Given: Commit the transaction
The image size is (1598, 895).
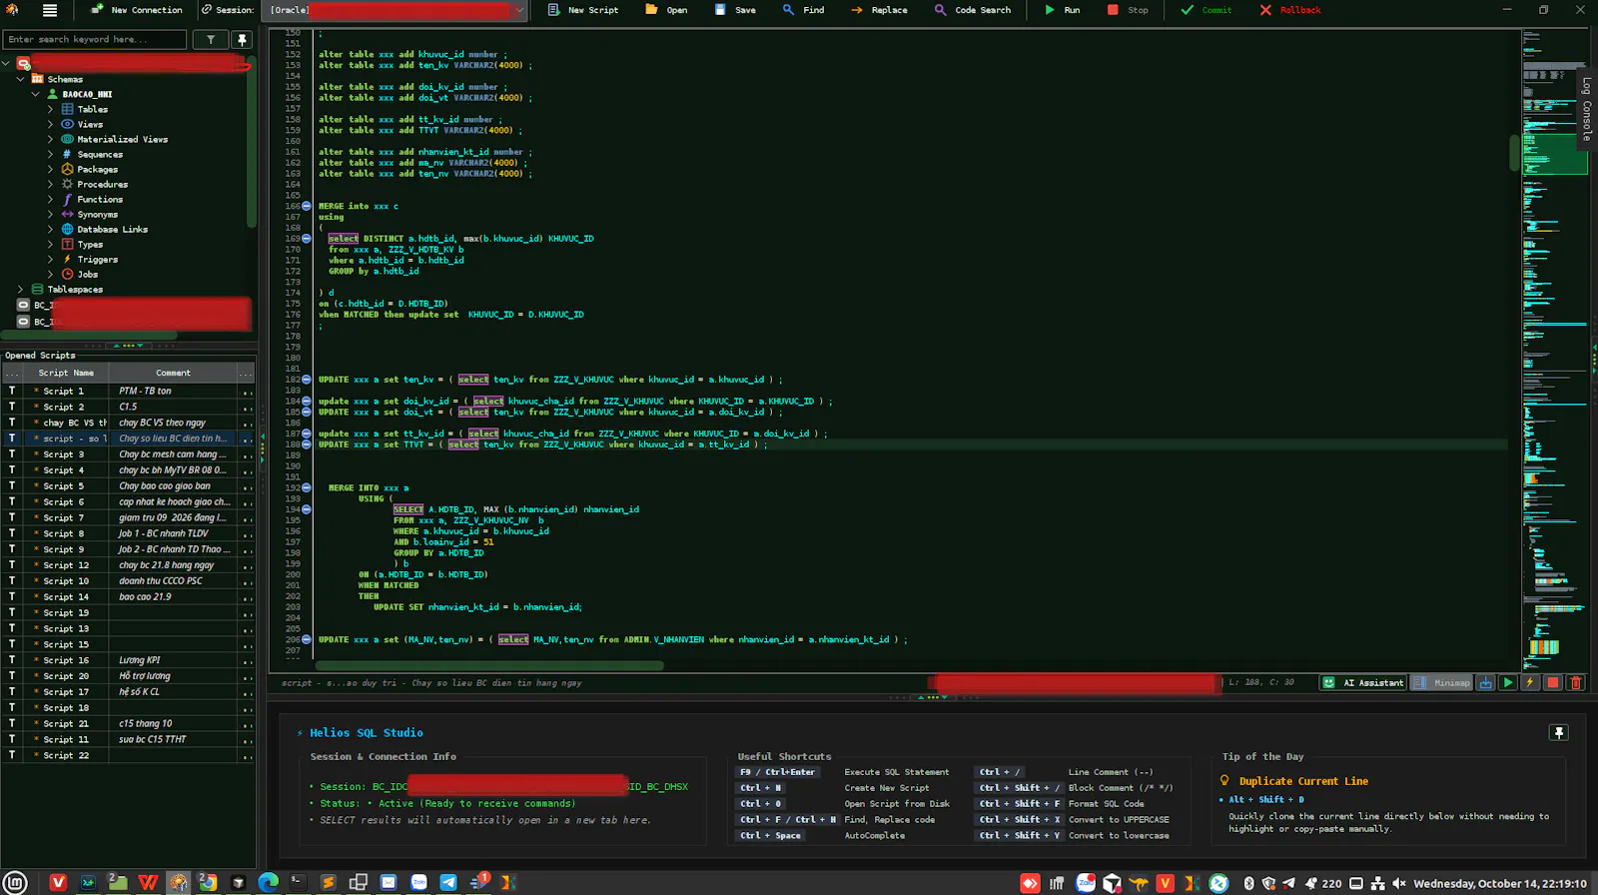Looking at the screenshot, I should pos(1206,10).
